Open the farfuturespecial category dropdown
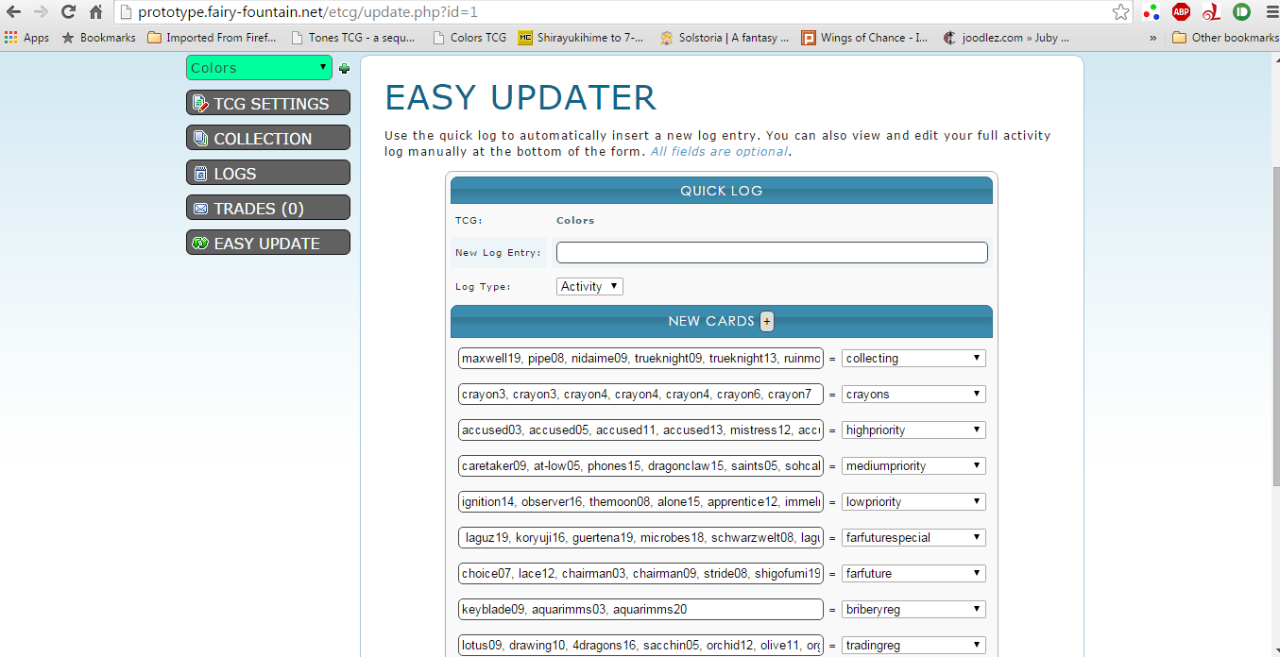 pyautogui.click(x=913, y=538)
